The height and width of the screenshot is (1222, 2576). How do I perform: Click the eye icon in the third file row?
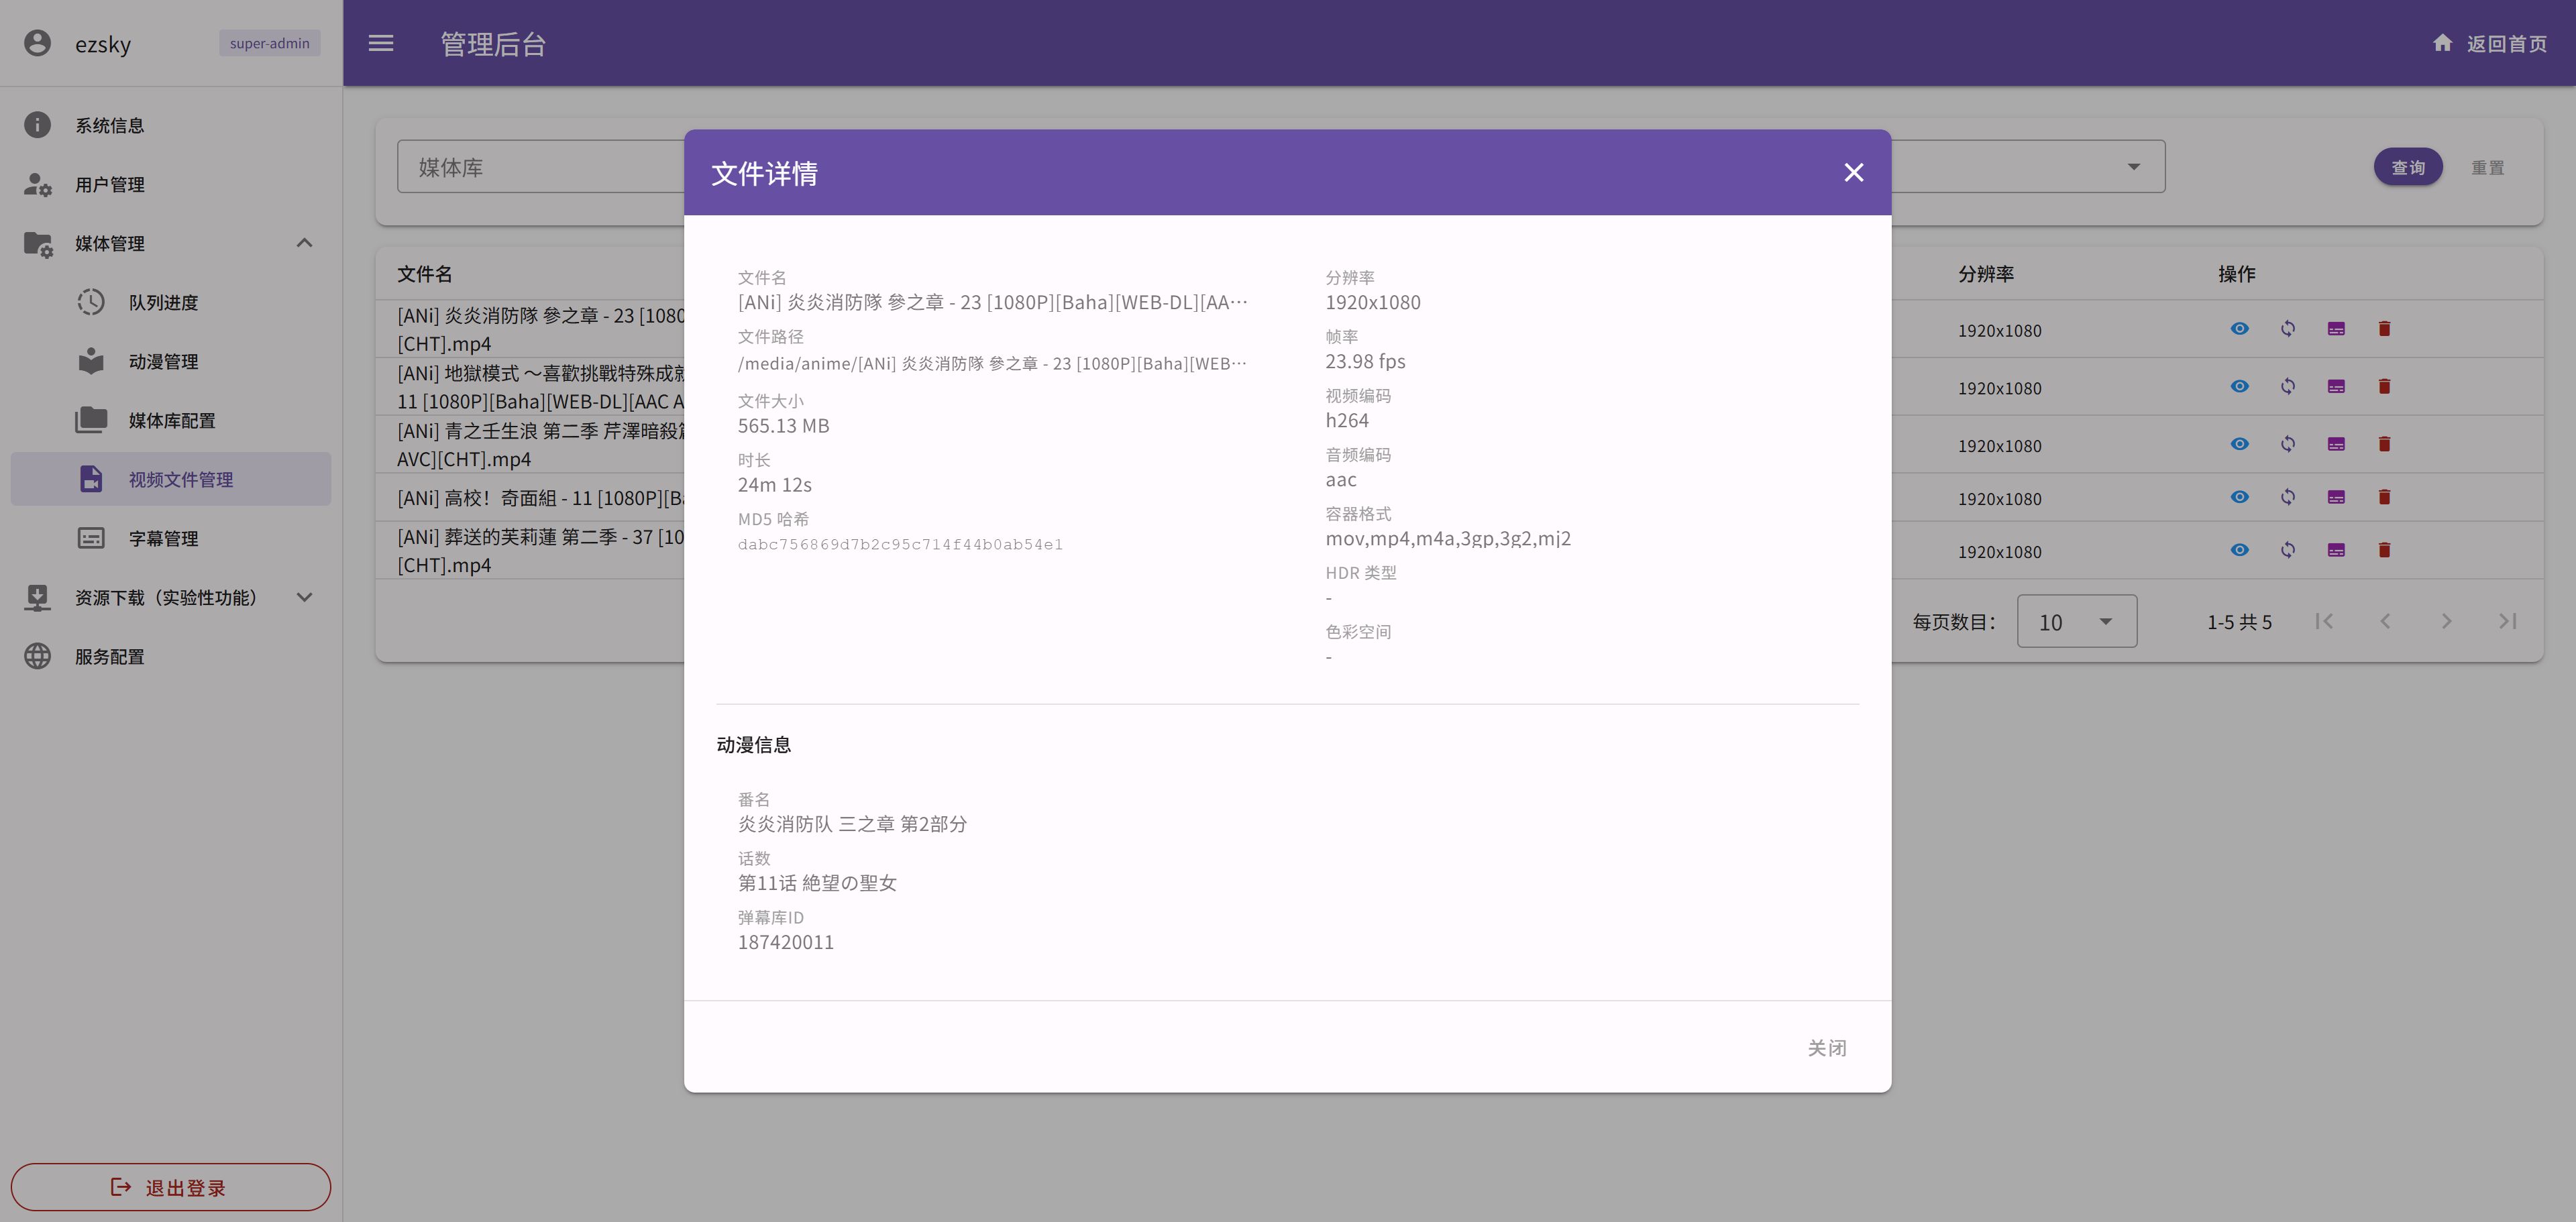(2239, 444)
